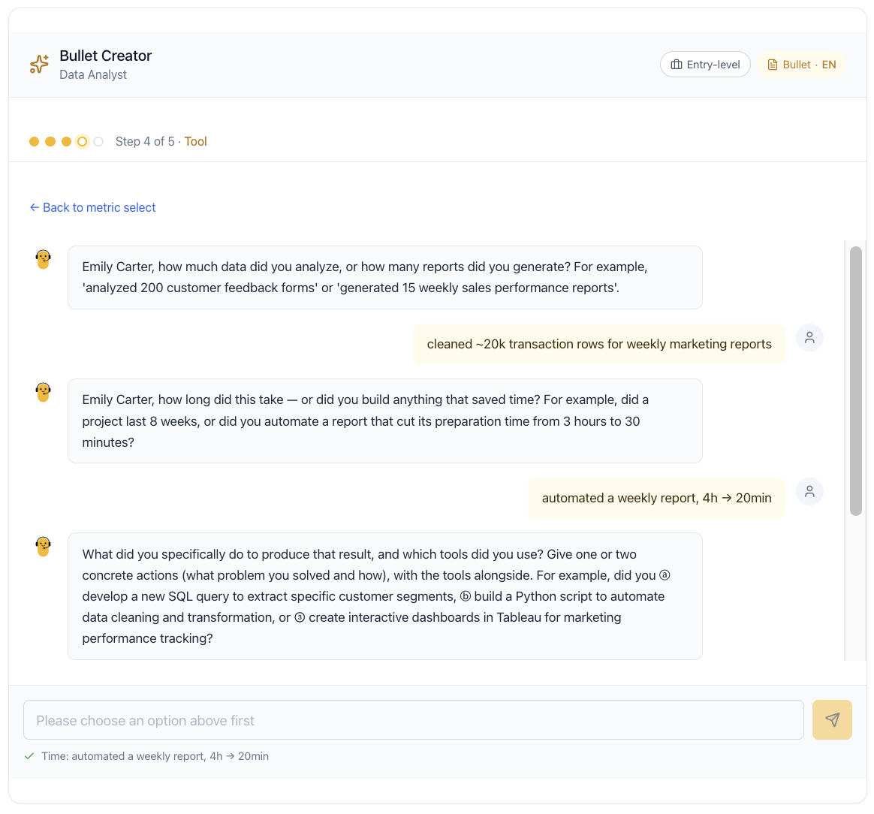This screenshot has width=874, height=814.
Task: Click the send paper-plane button
Action: click(x=832, y=720)
